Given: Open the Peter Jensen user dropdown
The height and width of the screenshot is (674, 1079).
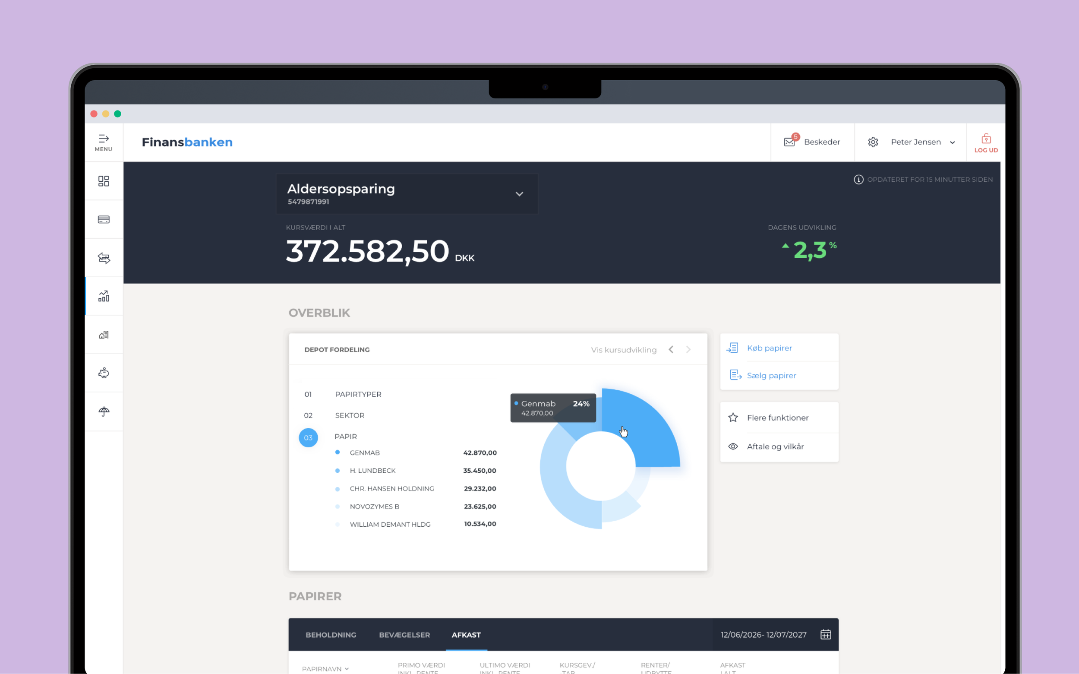Looking at the screenshot, I should 952,142.
